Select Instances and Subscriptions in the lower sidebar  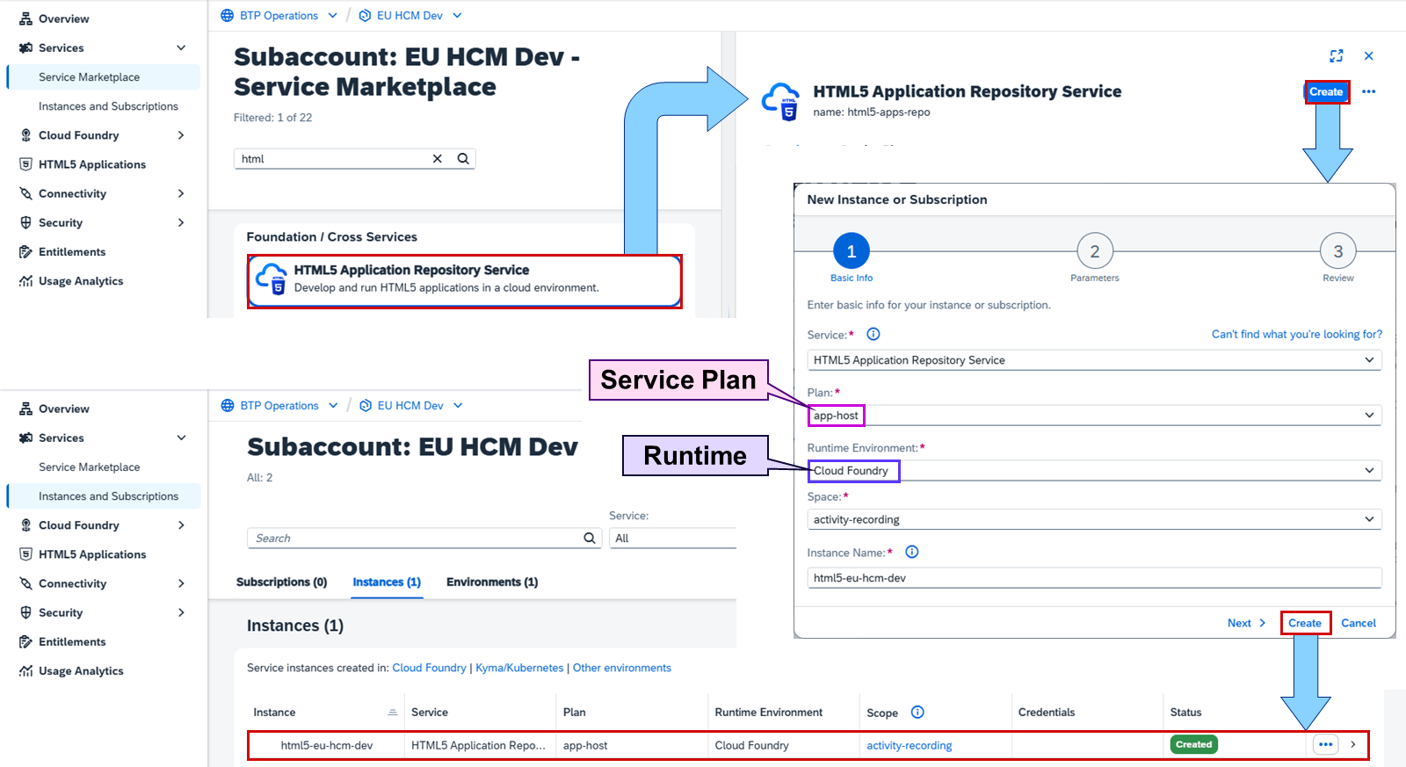(x=104, y=496)
